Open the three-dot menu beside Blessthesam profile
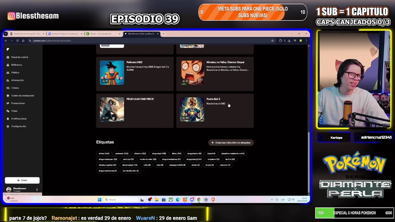The width and height of the screenshot is (395, 222). pos(37,190)
